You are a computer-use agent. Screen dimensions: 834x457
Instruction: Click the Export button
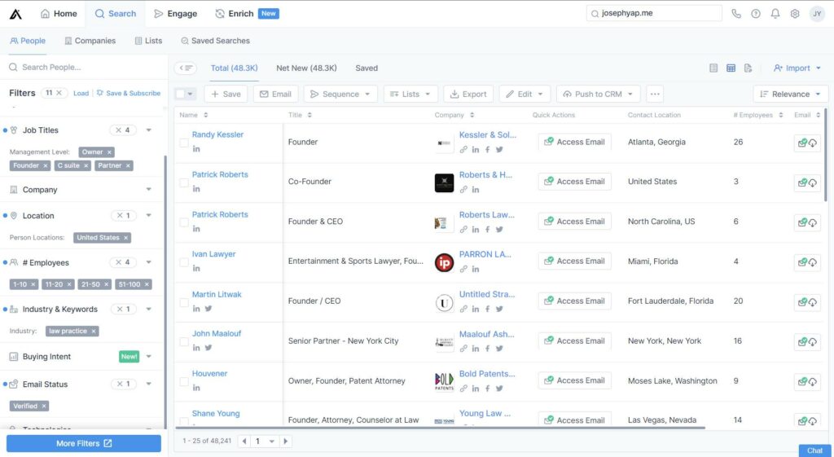point(468,94)
